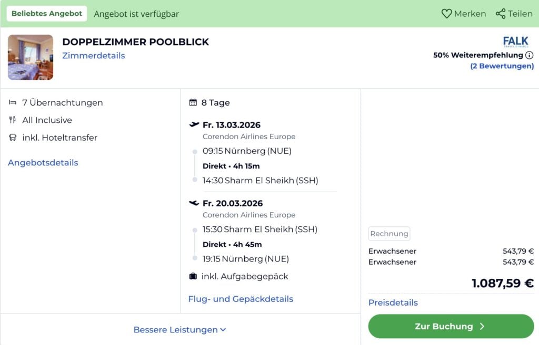Open the Angebotsdetails link
This screenshot has width=539, height=345.
pyautogui.click(x=43, y=163)
